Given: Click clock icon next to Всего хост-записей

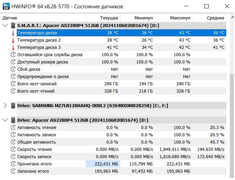Looking at the screenshot, I should 13,84.
